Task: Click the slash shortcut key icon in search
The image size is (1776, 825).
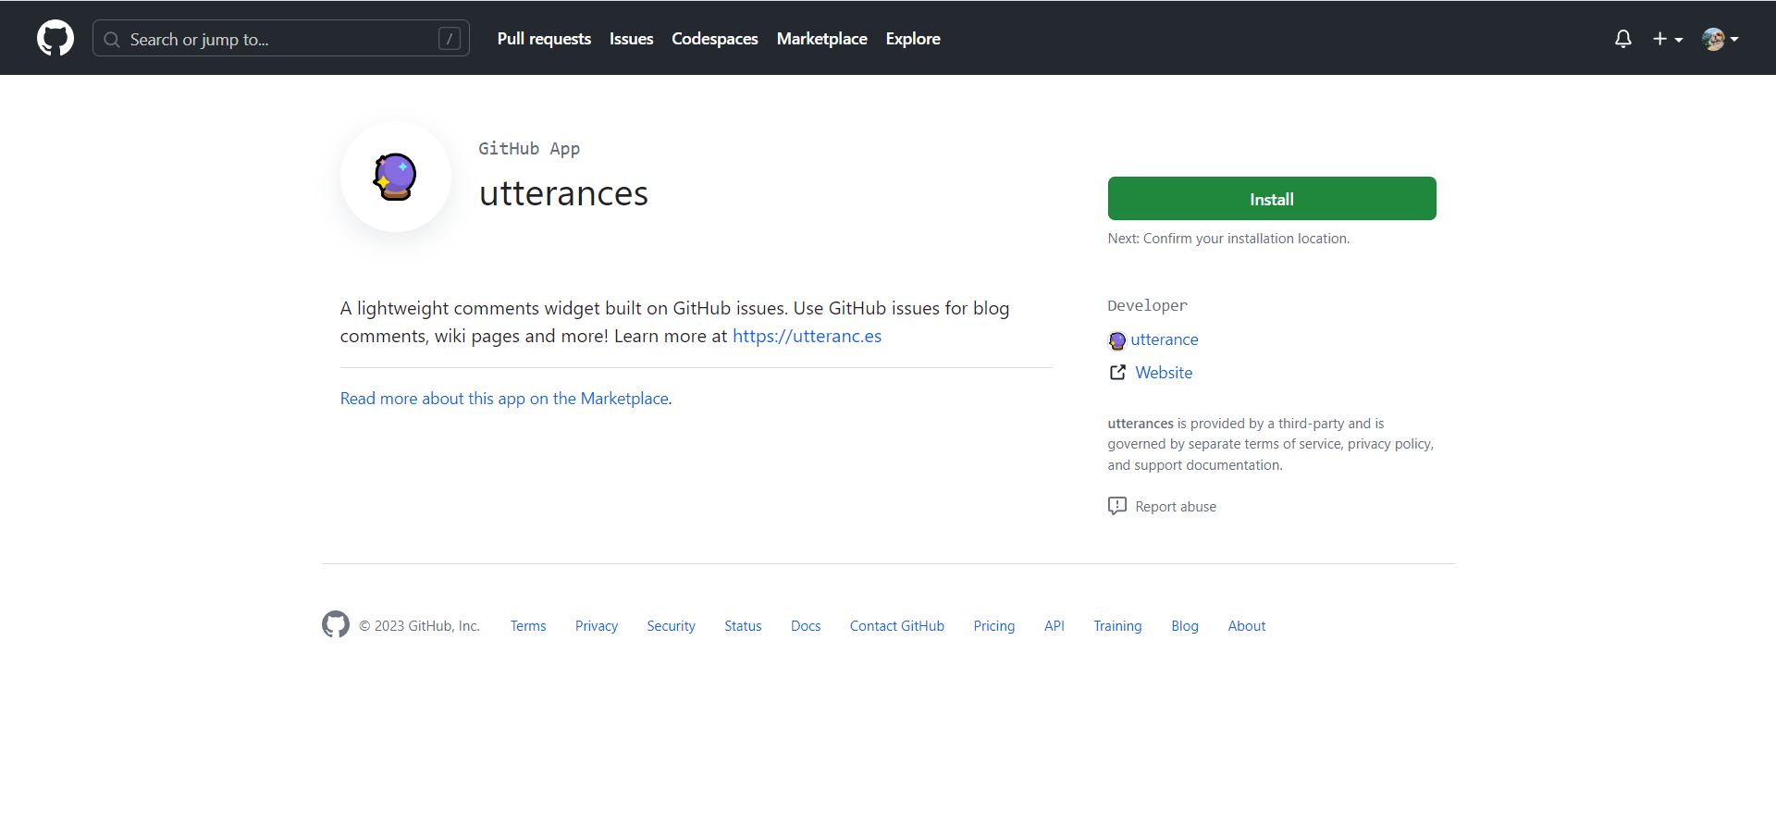Action: [450, 39]
